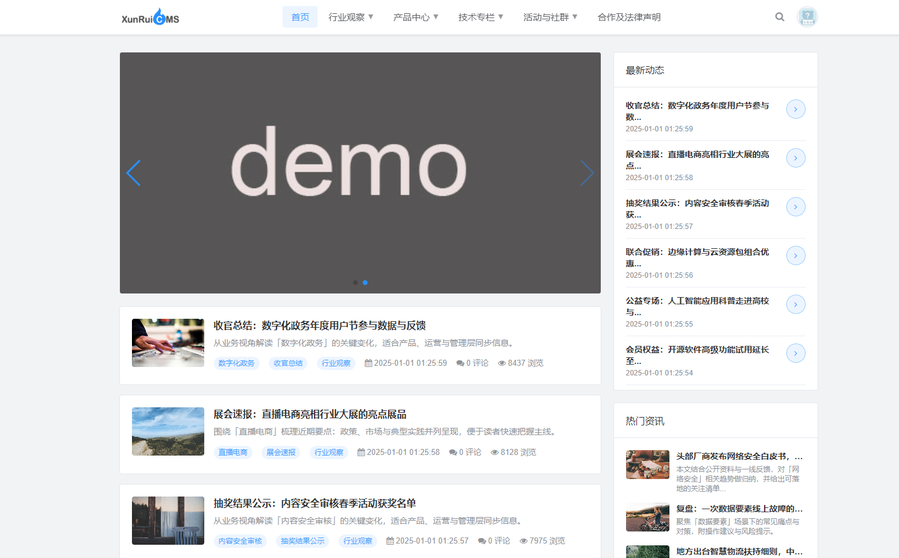Open article 抽奖结果公示：内容安全审核春季活动获奖名单

click(x=315, y=503)
